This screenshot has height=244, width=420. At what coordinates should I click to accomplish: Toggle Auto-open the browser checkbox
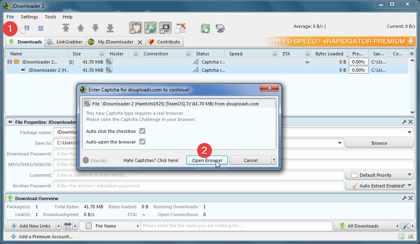pos(142,142)
